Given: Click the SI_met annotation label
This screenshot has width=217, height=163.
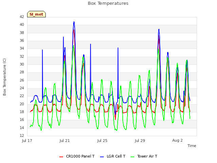Looking at the screenshot, I should click(36, 14).
